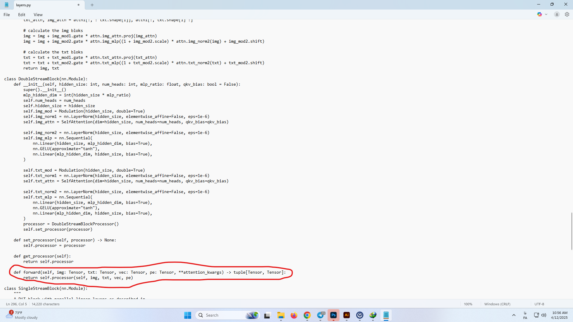This screenshot has width=573, height=322.
Task: Open Google Chrome from the taskbar
Action: pos(307,315)
